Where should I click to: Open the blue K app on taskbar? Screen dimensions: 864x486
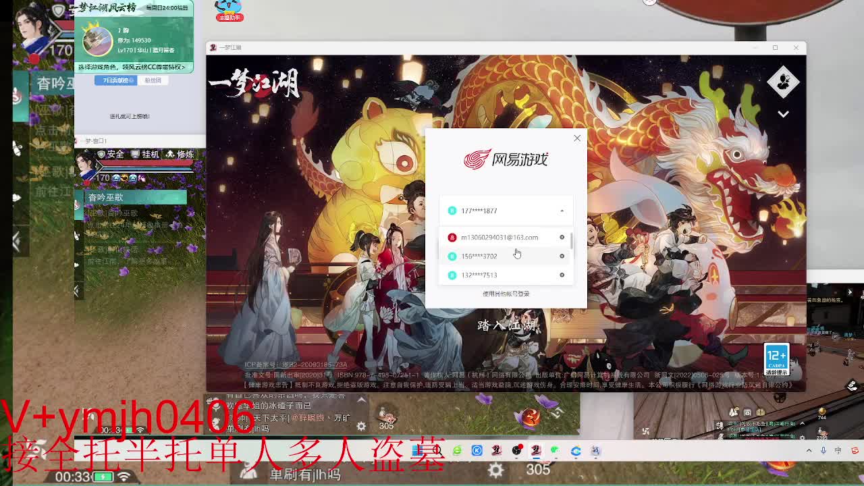pyautogui.click(x=477, y=450)
